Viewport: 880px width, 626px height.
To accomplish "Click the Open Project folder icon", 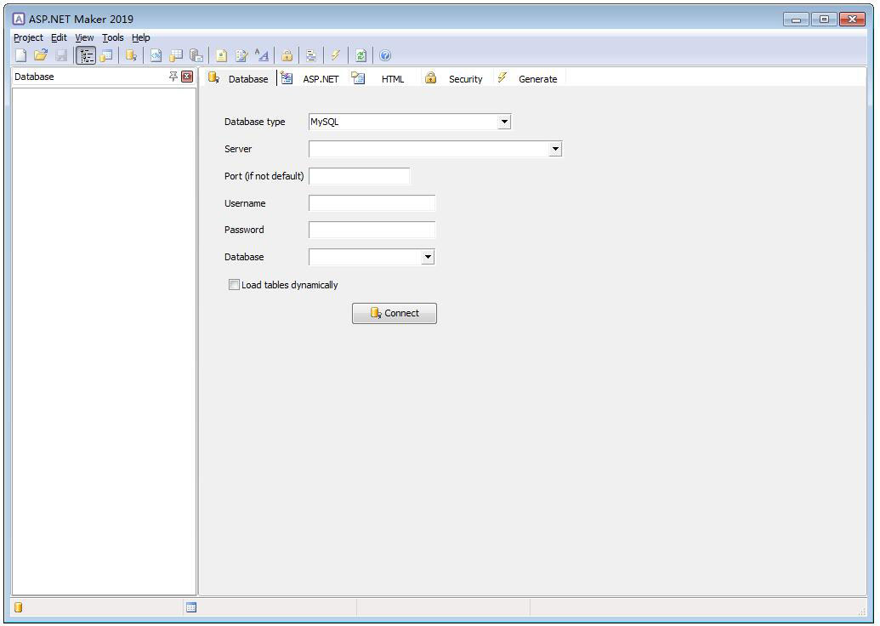I will tap(41, 55).
